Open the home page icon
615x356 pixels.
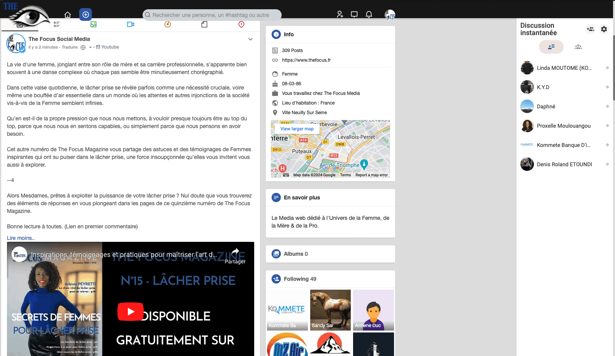click(68, 15)
